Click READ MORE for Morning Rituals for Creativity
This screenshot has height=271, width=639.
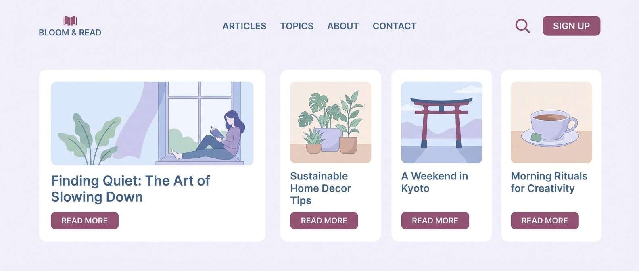545,221
